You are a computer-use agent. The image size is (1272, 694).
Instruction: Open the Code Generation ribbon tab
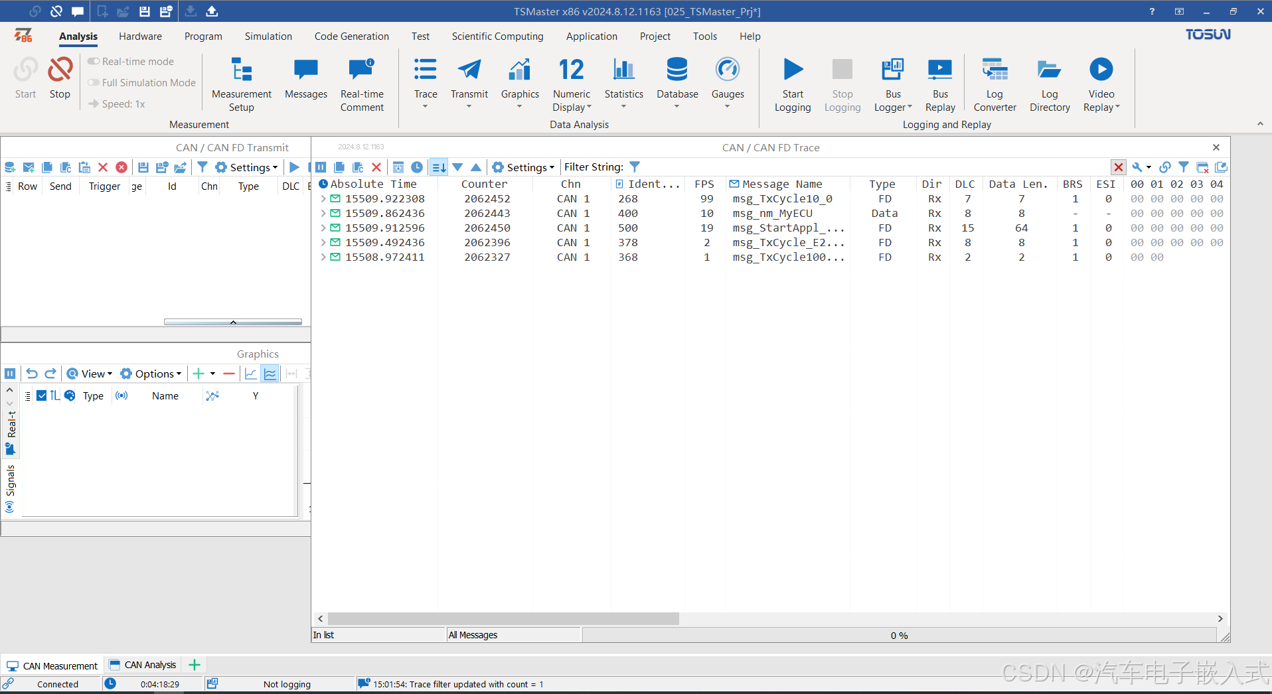(x=352, y=36)
